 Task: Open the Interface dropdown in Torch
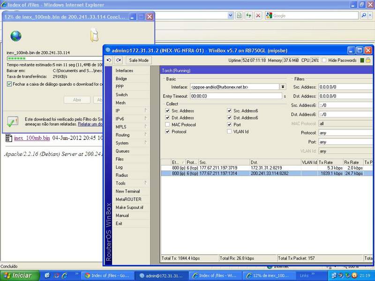tap(283, 87)
